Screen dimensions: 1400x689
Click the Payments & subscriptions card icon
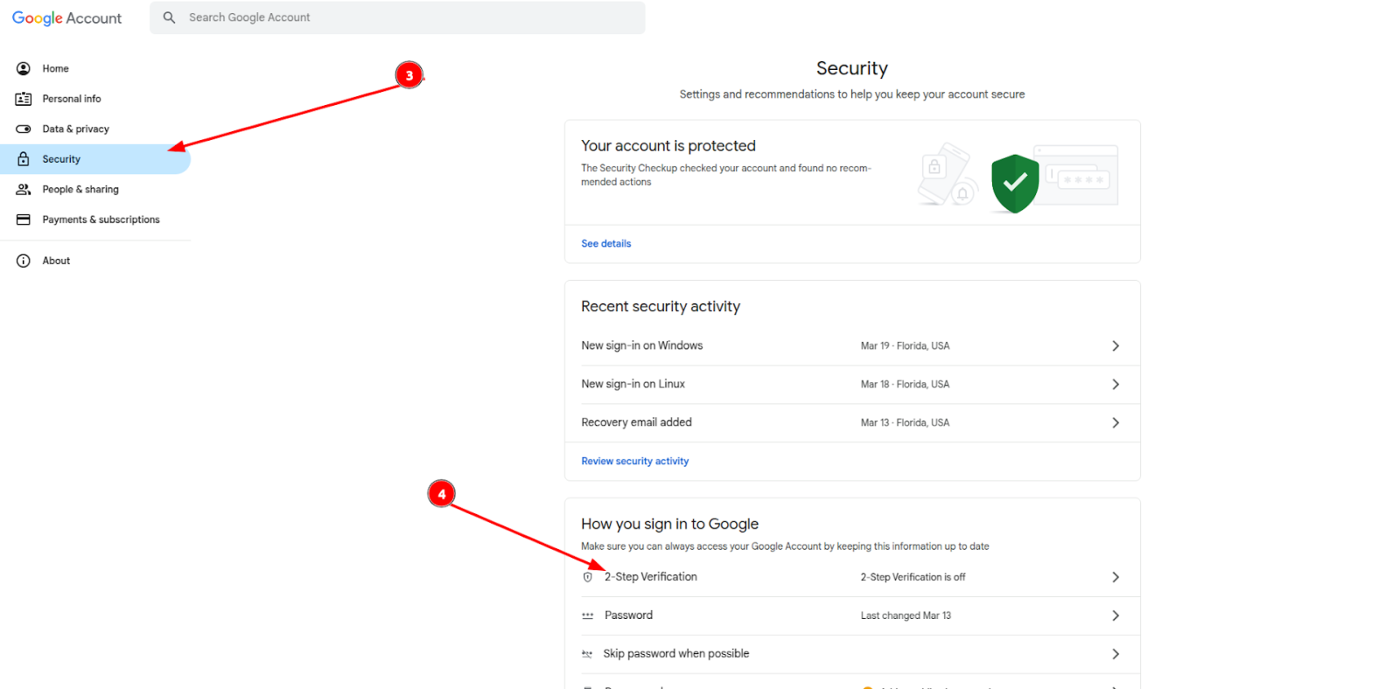click(x=24, y=219)
